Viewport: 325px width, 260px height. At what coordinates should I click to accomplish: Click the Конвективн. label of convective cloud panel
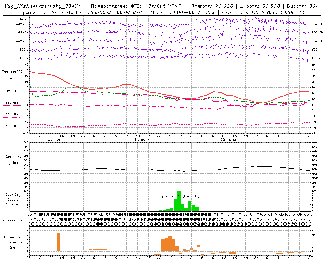click(13, 237)
